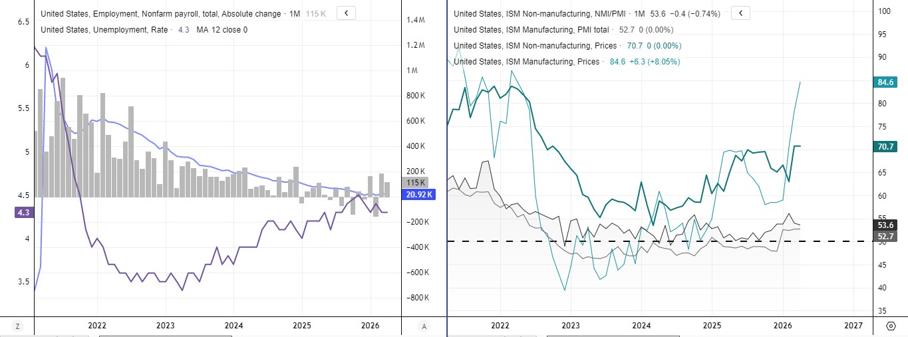
Task: Open chart settings hexagon gear icon
Action: click(890, 326)
